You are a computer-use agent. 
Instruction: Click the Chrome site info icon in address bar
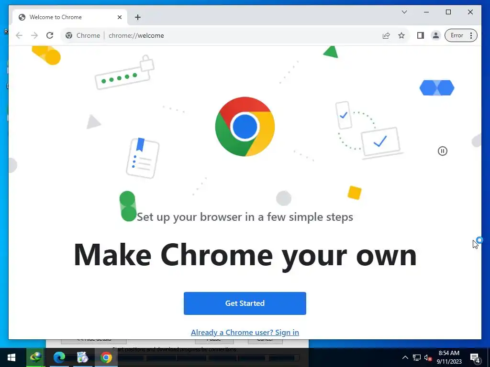[x=69, y=35]
